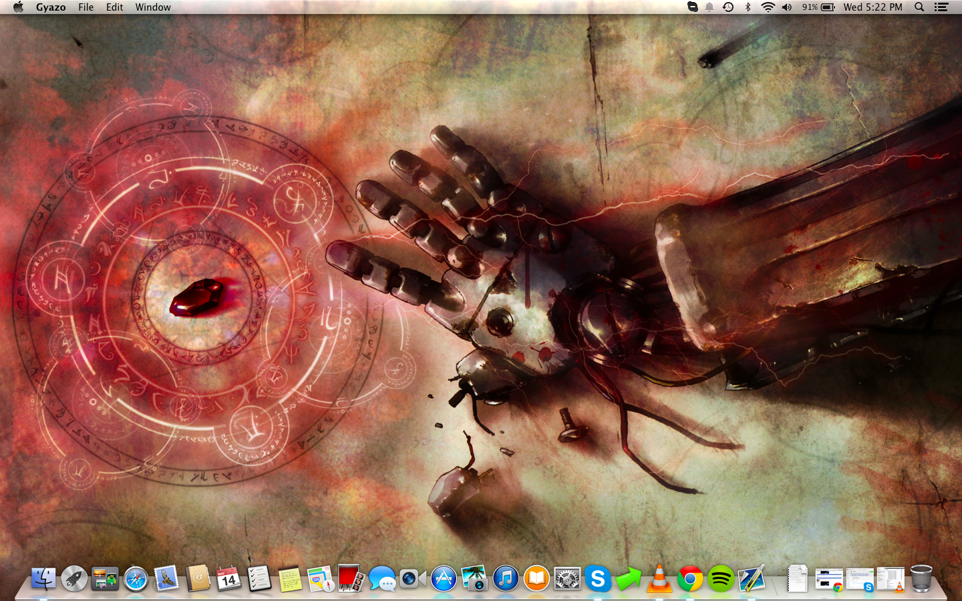Restore the minimized Skype window in the Dock
Image resolution: width=962 pixels, height=601 pixels.
coord(860,580)
